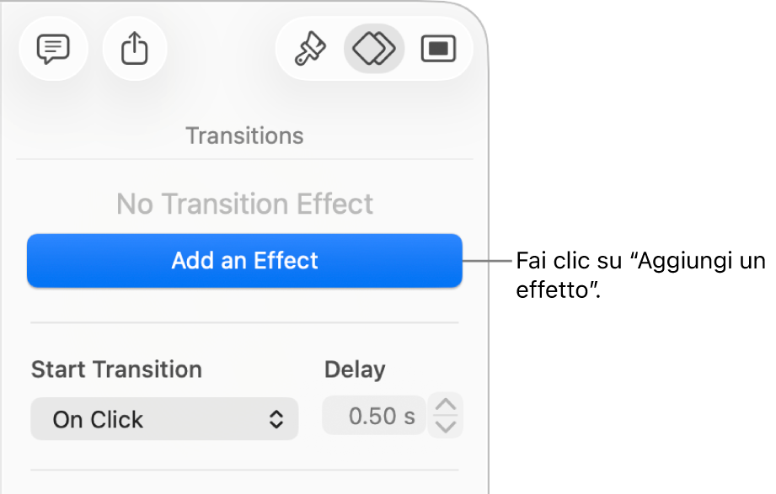Click the divider below the Start Transition controls
This screenshot has width=776, height=494.
(x=244, y=470)
